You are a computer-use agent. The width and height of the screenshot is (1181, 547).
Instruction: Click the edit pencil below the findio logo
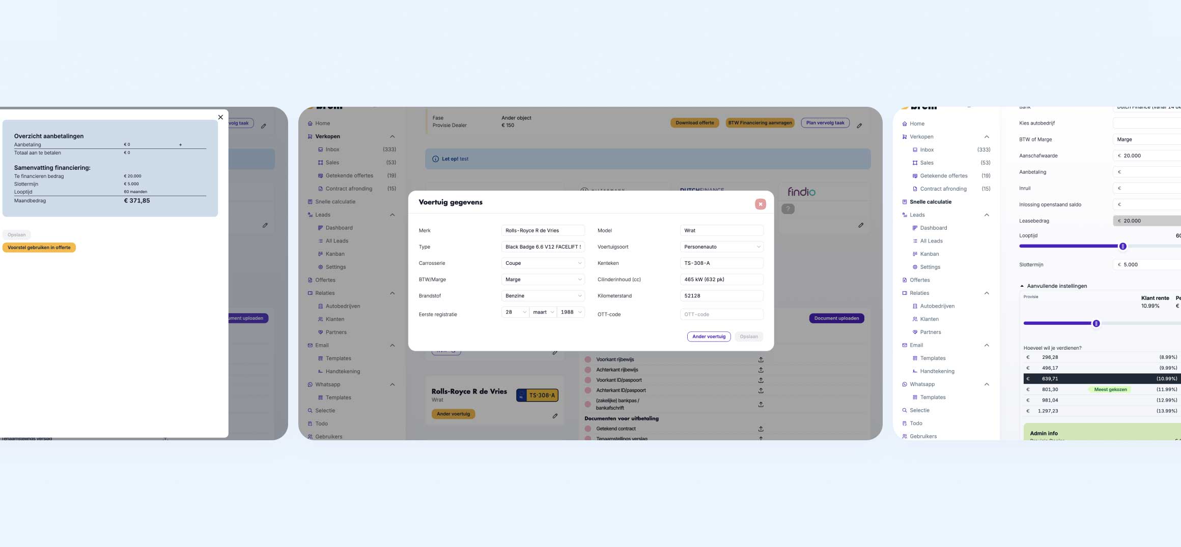pos(861,225)
